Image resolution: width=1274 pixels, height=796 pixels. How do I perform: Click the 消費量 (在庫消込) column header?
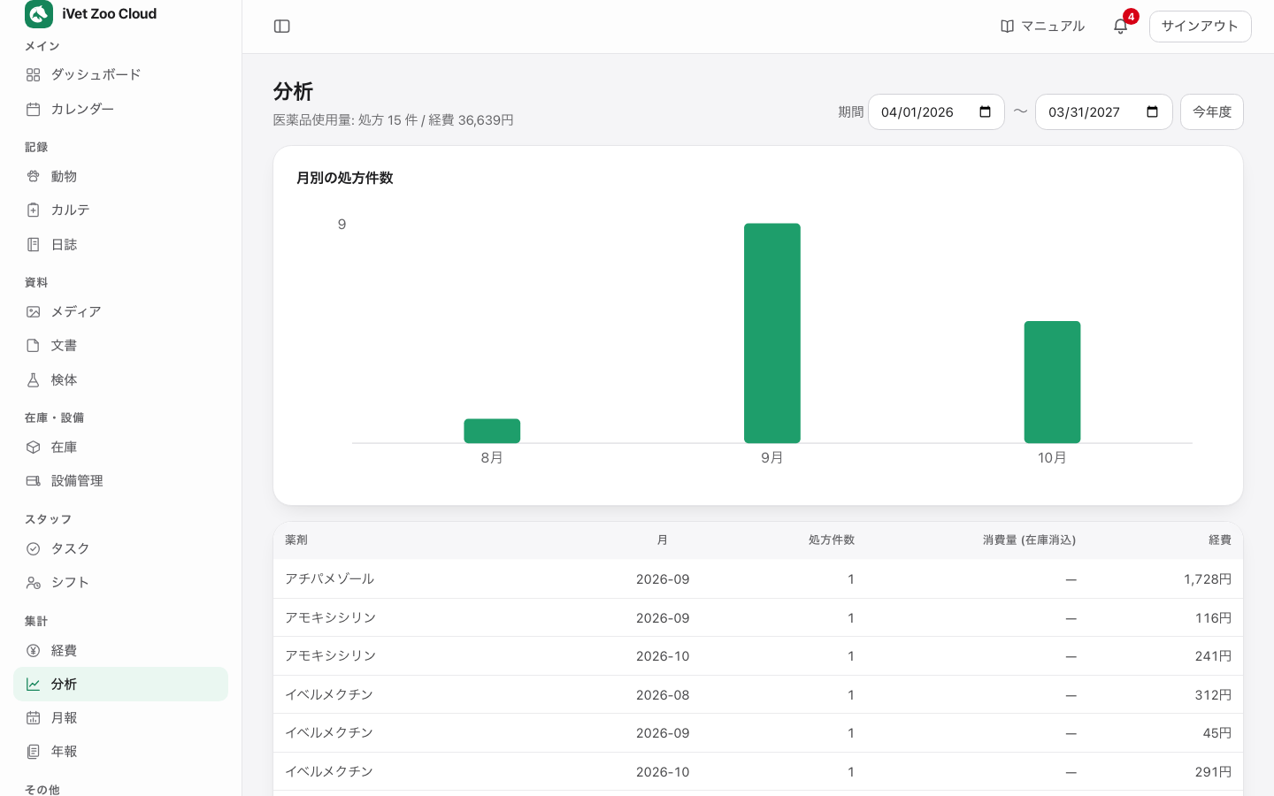click(1029, 540)
